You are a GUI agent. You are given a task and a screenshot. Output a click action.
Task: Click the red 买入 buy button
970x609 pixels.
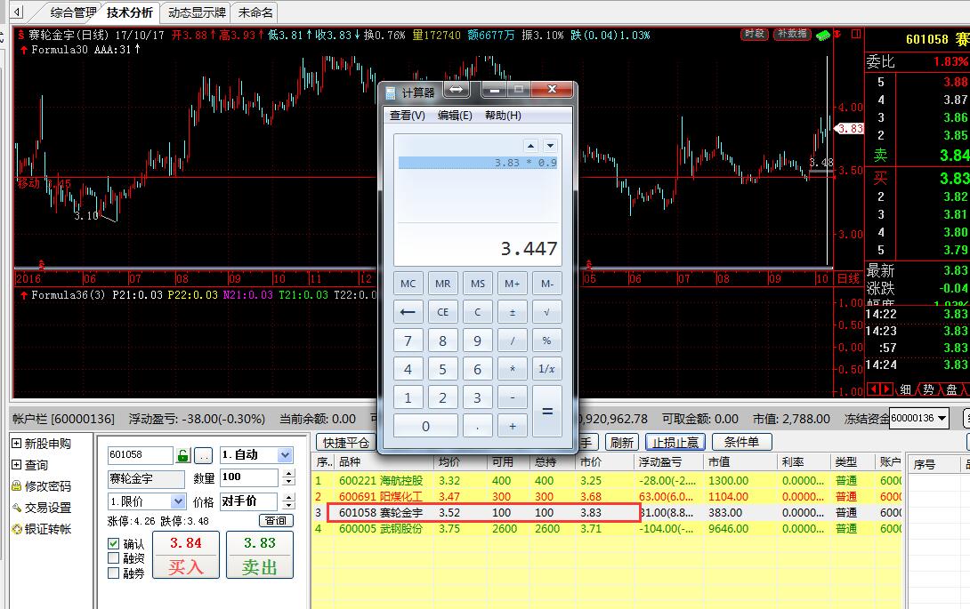[185, 555]
